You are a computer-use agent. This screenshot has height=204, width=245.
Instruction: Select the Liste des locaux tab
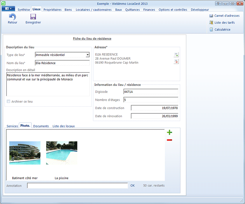click(64, 126)
